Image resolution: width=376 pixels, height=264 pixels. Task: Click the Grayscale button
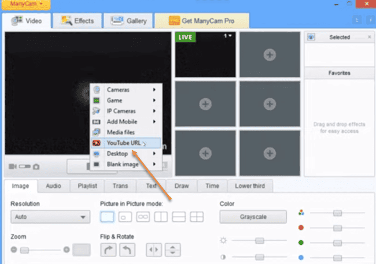[253, 217]
